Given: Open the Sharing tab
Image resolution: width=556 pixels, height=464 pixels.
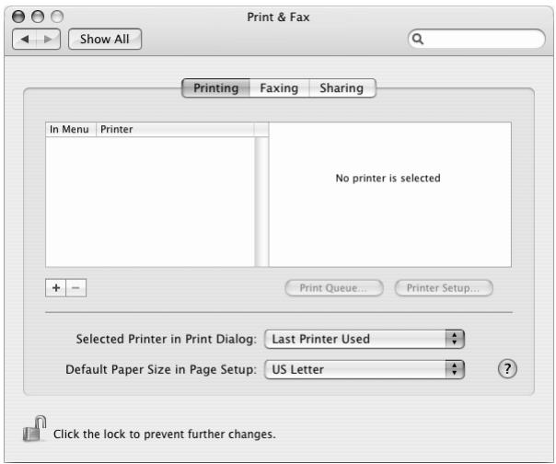Looking at the screenshot, I should (342, 88).
